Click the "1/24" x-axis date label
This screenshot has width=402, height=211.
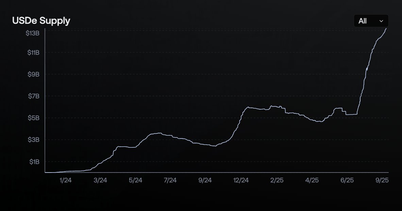[x=65, y=180]
